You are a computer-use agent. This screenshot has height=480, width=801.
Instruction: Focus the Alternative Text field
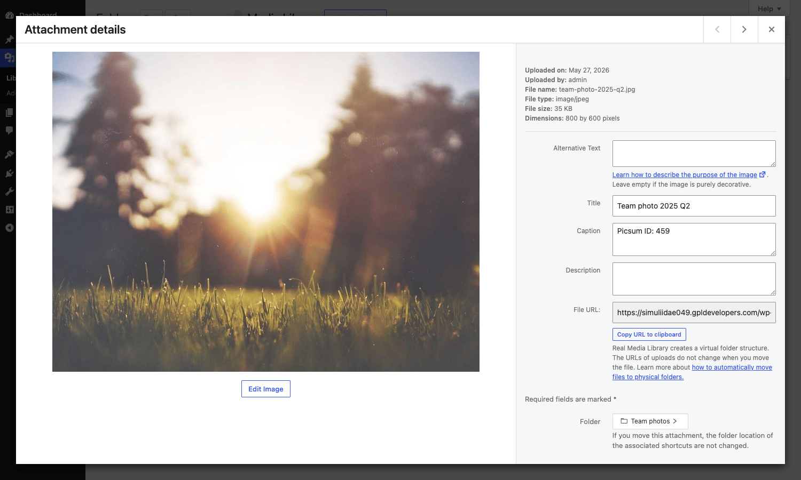(694, 154)
